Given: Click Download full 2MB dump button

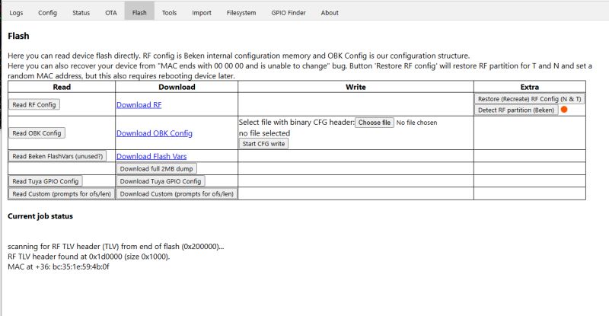Looking at the screenshot, I should pos(157,169).
